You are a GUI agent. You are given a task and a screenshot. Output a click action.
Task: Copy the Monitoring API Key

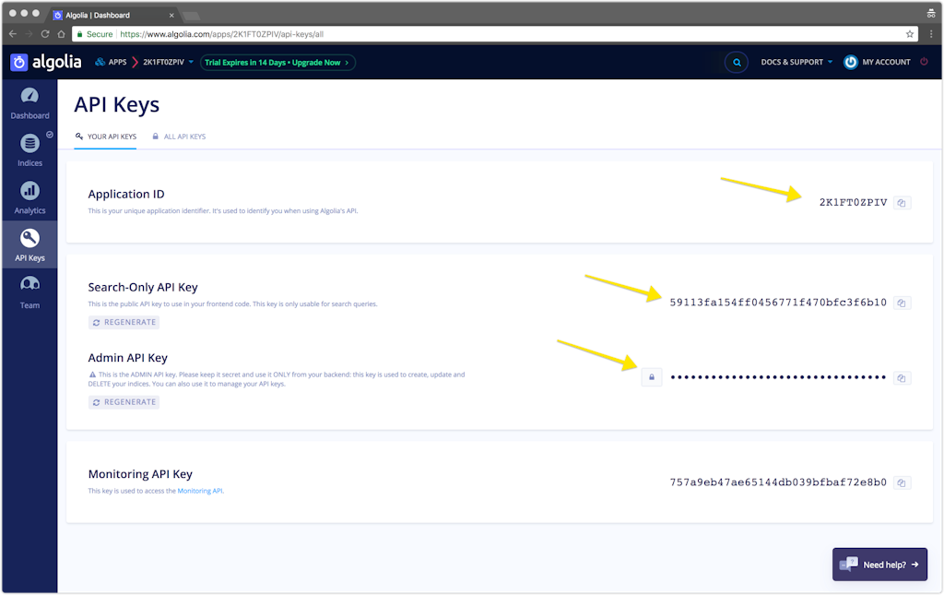903,482
